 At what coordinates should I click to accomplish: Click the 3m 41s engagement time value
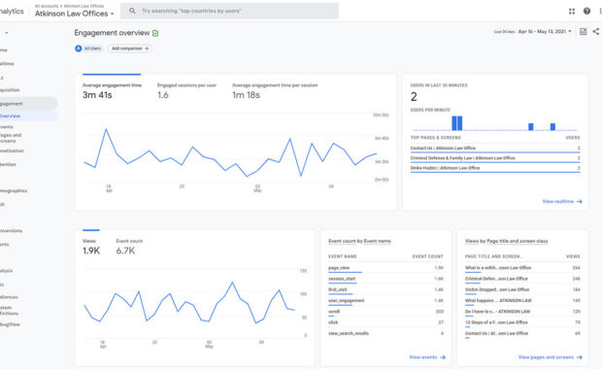97,95
